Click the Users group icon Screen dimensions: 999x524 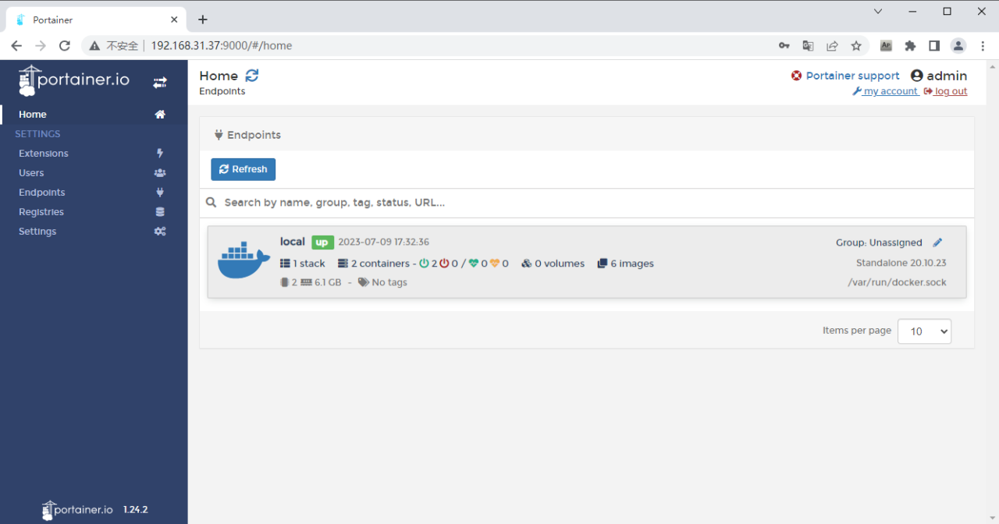click(160, 173)
